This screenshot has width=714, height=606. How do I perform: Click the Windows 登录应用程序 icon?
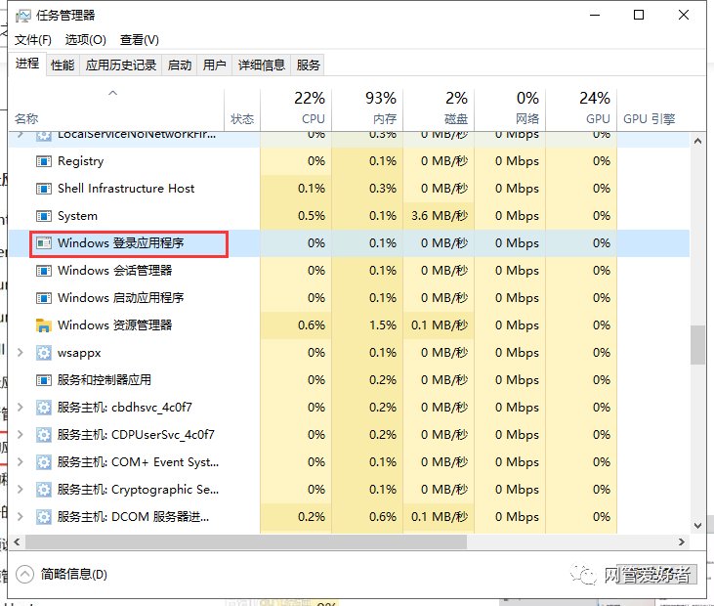coord(44,243)
